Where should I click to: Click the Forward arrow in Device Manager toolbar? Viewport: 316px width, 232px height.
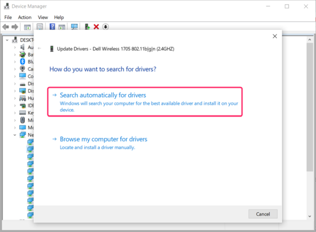[15, 27]
